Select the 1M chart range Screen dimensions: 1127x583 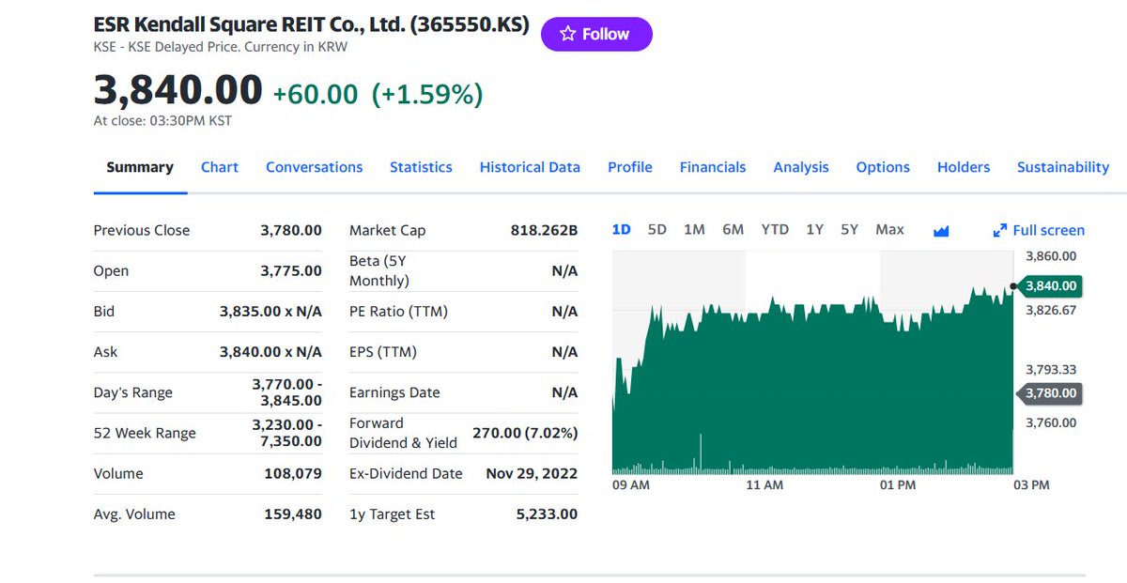coord(694,229)
